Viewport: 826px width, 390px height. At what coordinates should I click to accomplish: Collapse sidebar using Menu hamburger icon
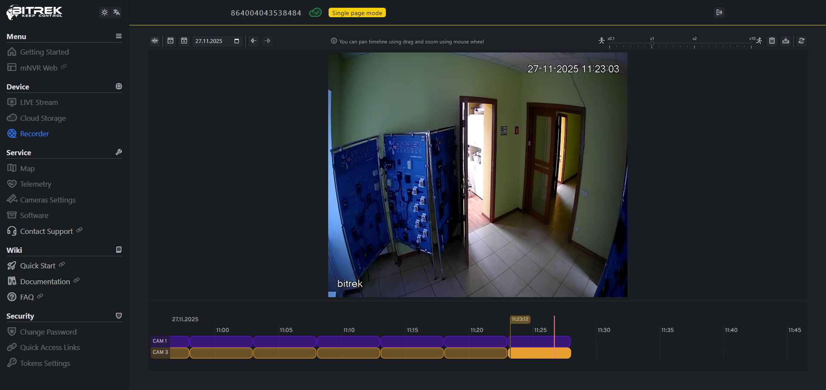(119, 36)
